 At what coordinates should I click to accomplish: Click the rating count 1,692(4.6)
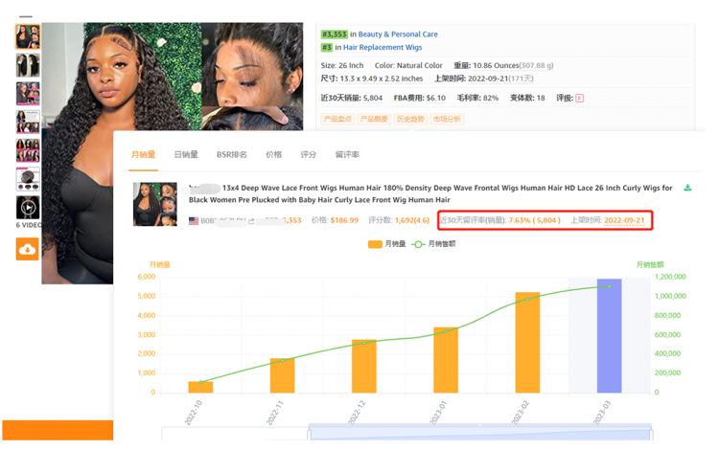(412, 220)
